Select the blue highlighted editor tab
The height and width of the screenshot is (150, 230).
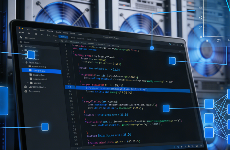pos(63,37)
